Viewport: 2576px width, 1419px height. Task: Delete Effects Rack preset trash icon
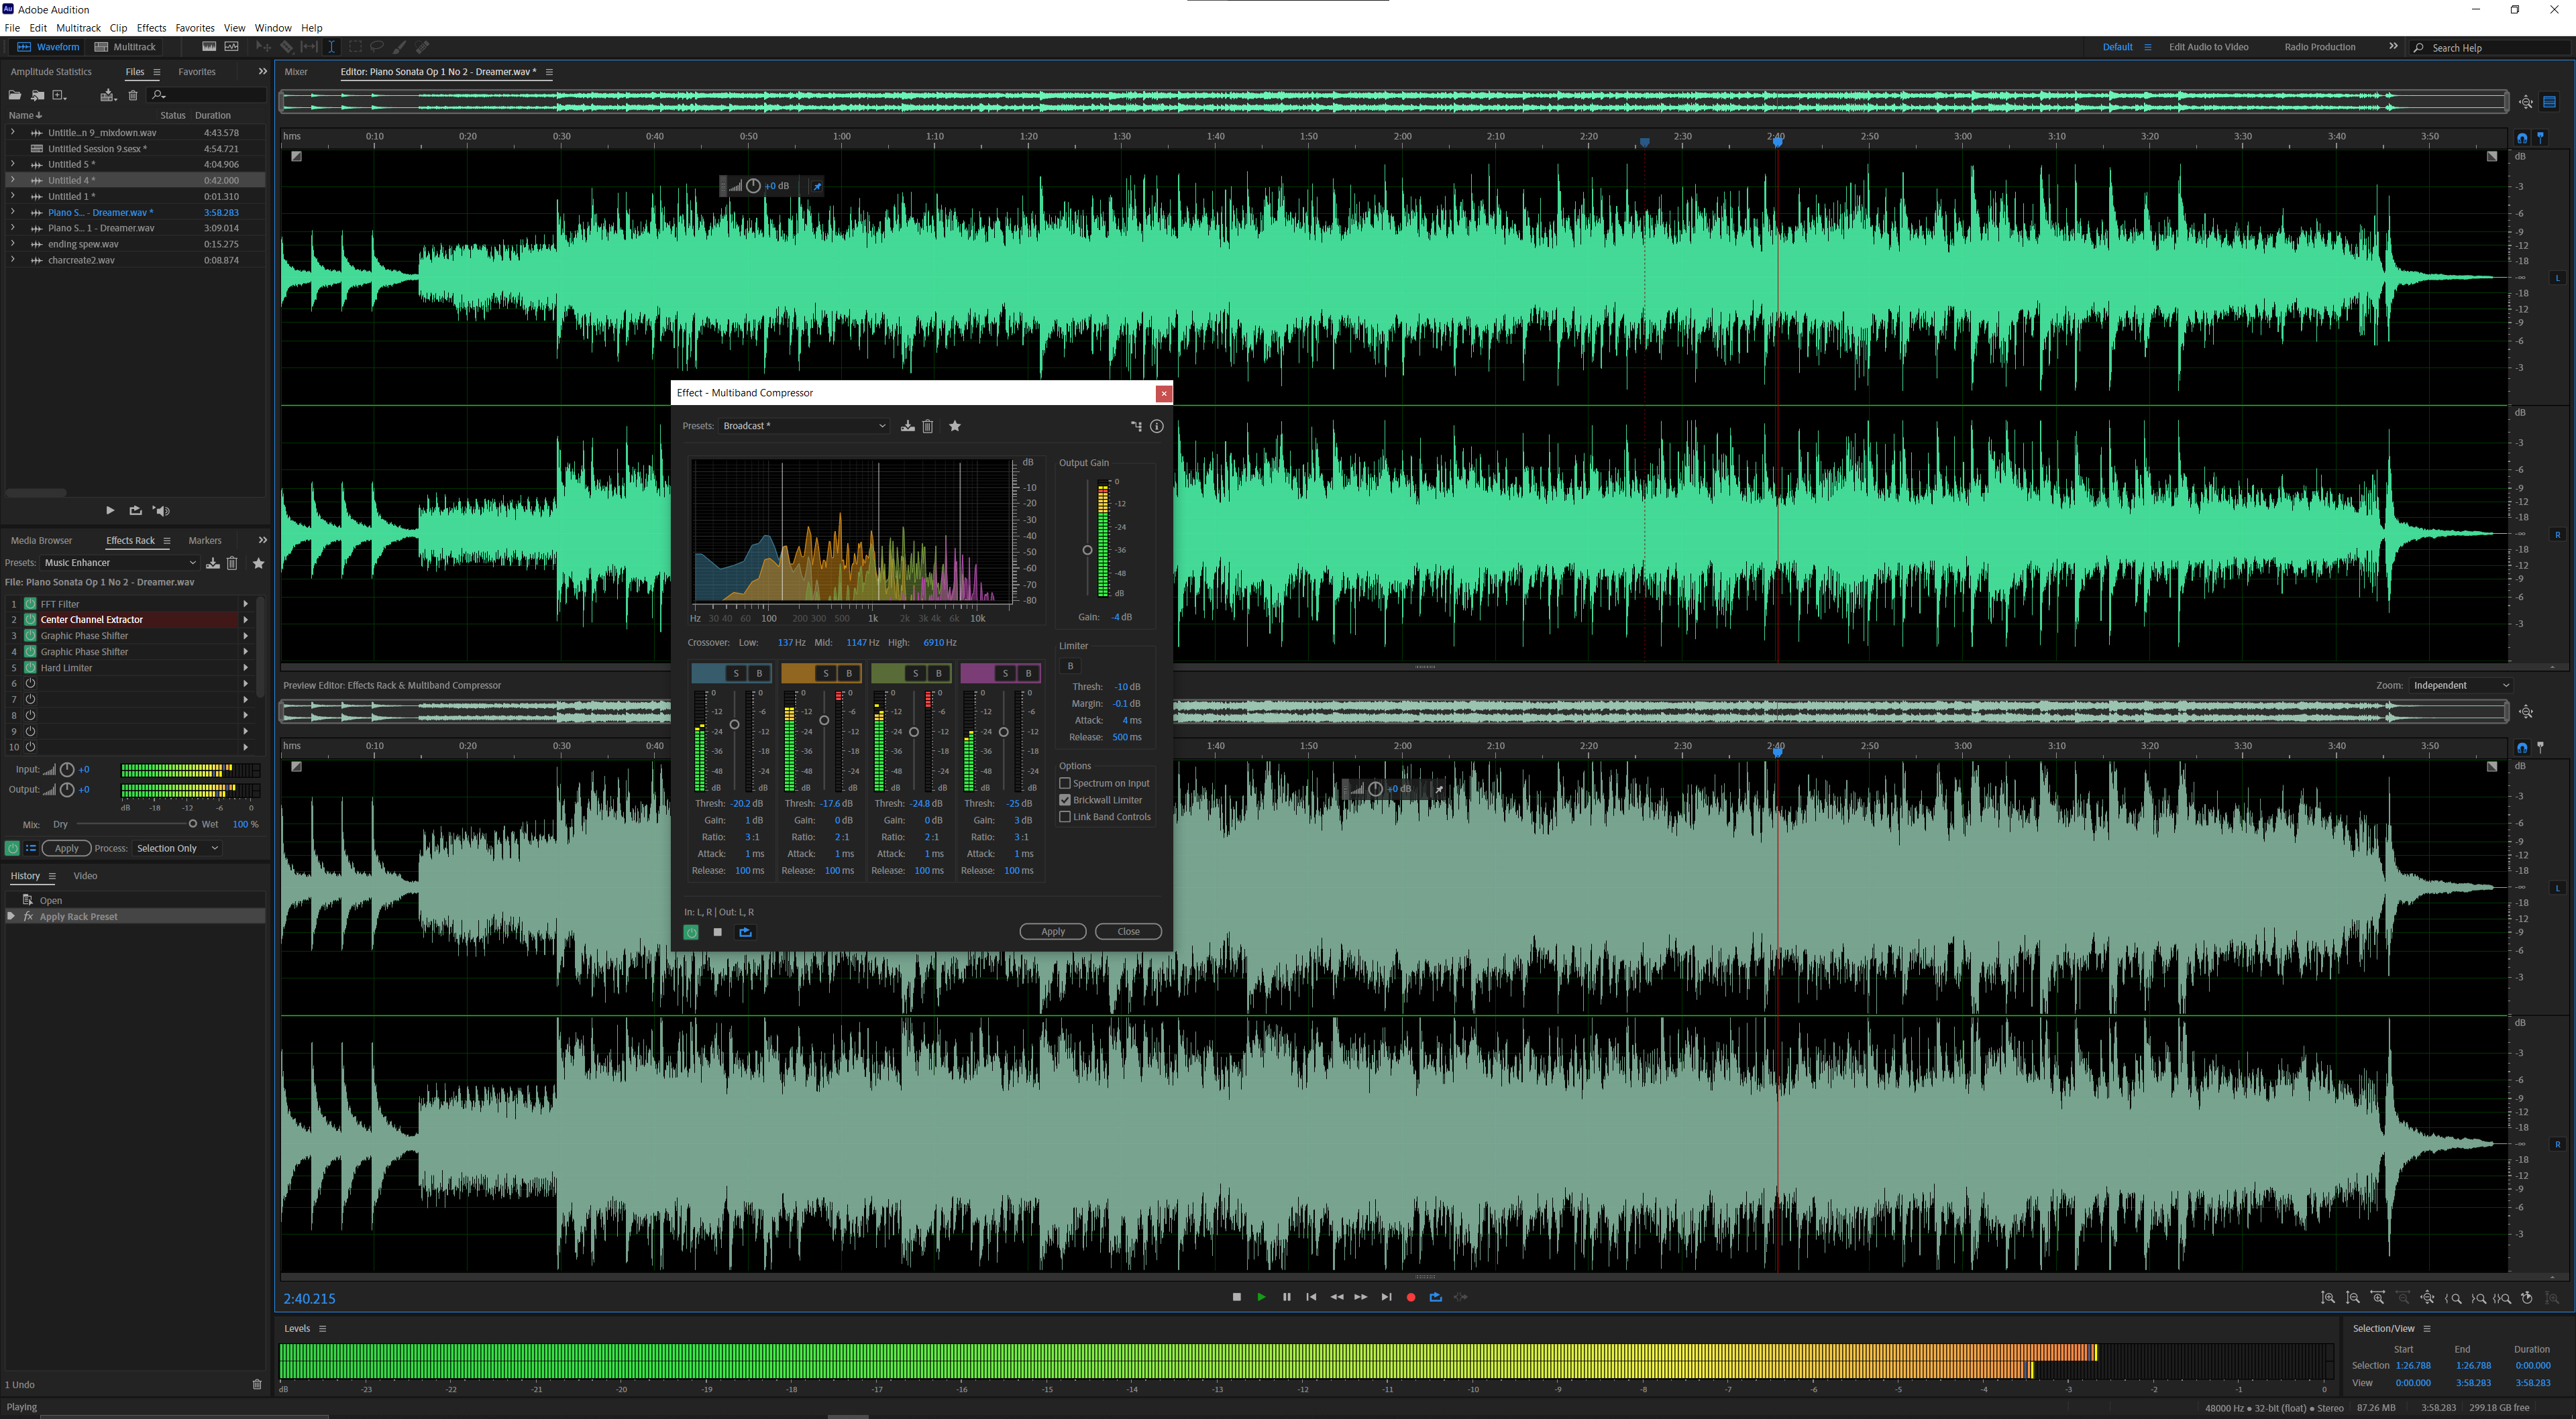point(232,563)
